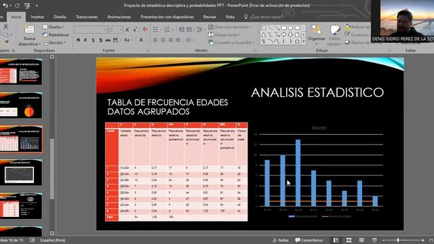The width and height of the screenshot is (434, 244).
Task: Click the Redo icon in the title bar
Action: point(17,5)
